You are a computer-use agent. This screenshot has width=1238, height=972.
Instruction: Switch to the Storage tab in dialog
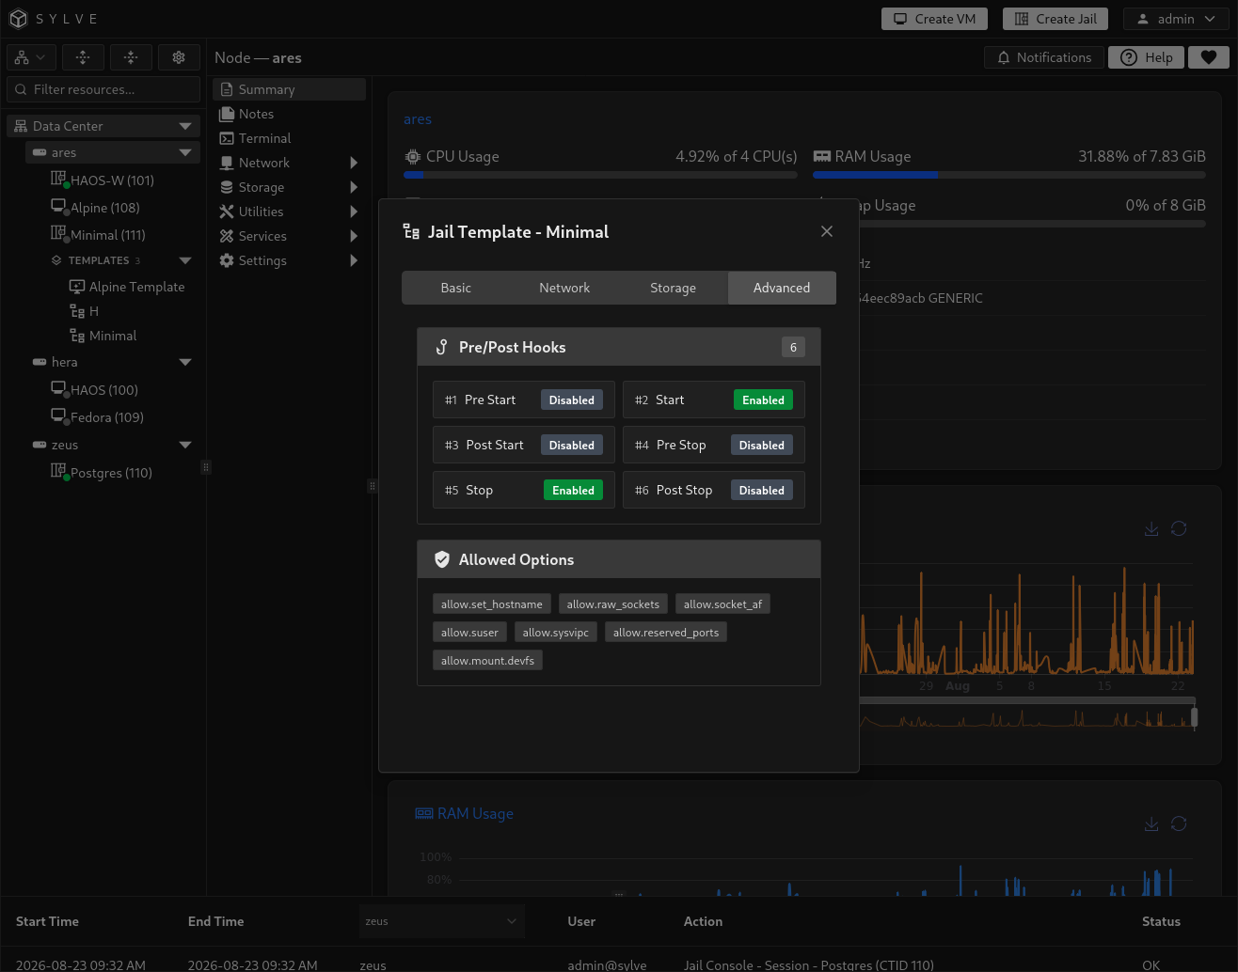coord(674,288)
